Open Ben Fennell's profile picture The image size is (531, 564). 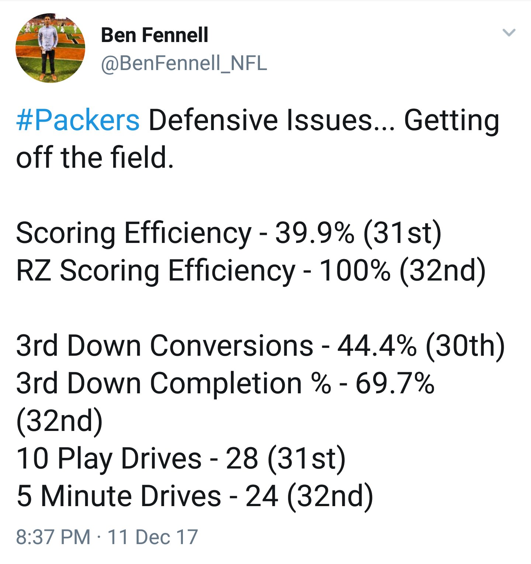(x=50, y=48)
